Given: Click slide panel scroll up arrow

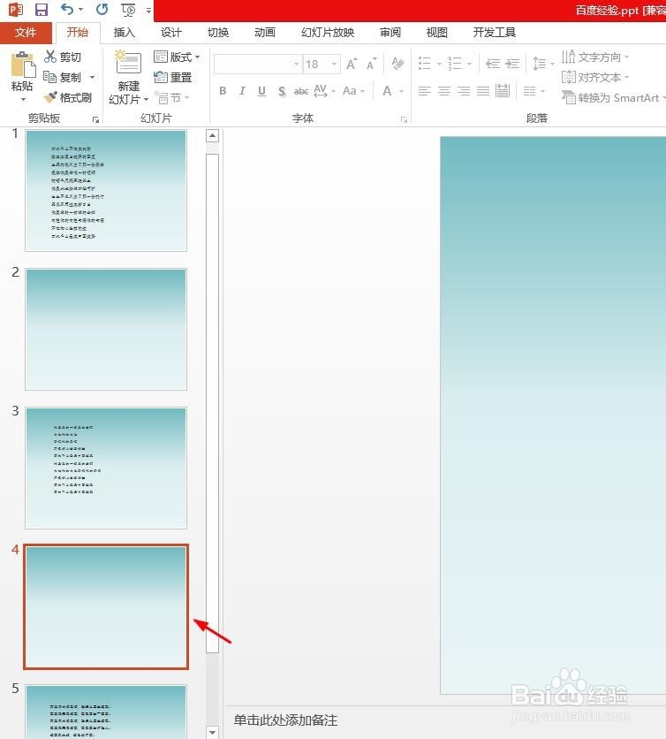Looking at the screenshot, I should pyautogui.click(x=212, y=136).
